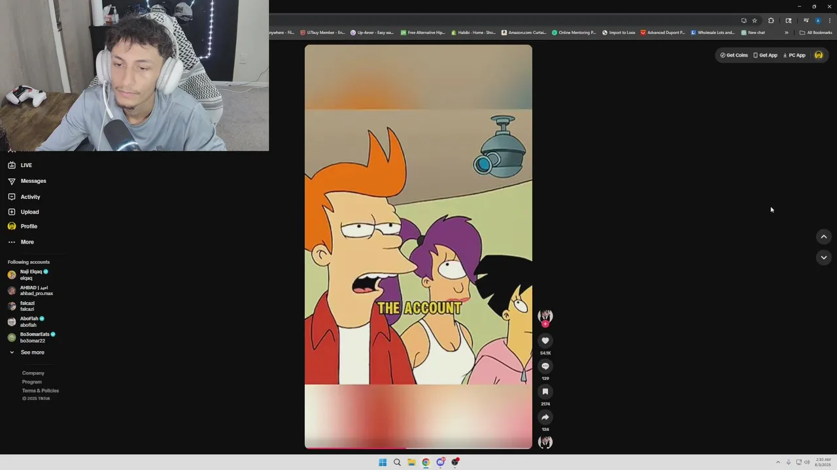Open the top-right profile avatar menu

coord(819,55)
